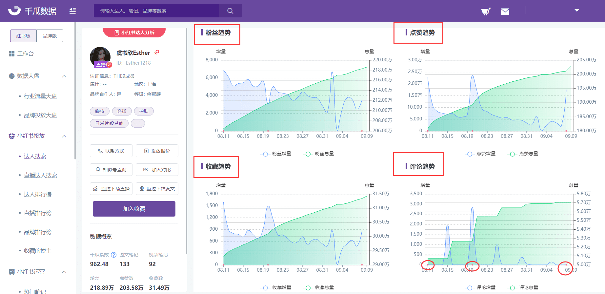Click the profile panel vertical scrollbar
Image resolution: width=605 pixels, height=294 pixels.
click(x=187, y=141)
